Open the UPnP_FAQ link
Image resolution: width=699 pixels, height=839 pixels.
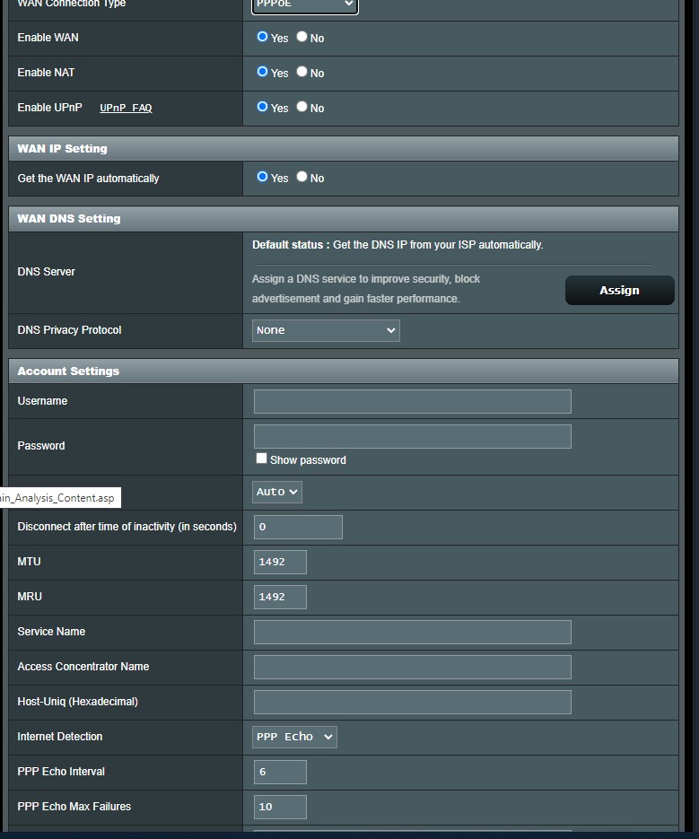[x=125, y=108]
